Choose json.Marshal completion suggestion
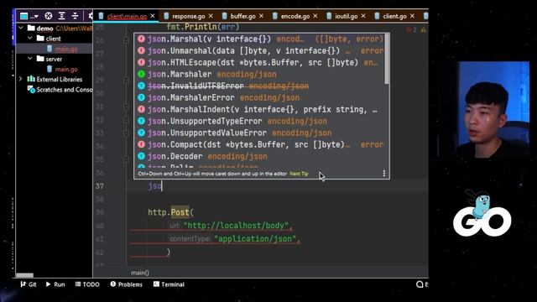 259,39
